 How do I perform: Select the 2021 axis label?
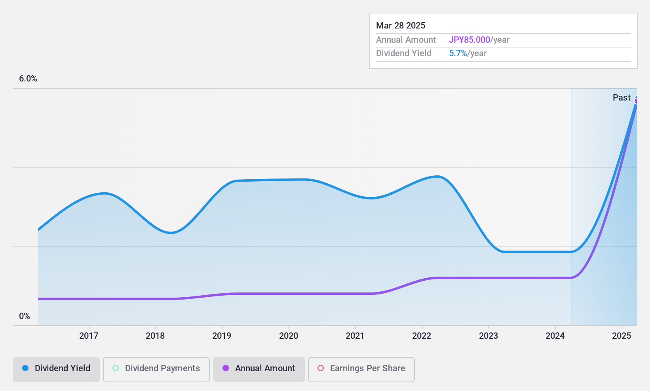(x=355, y=336)
